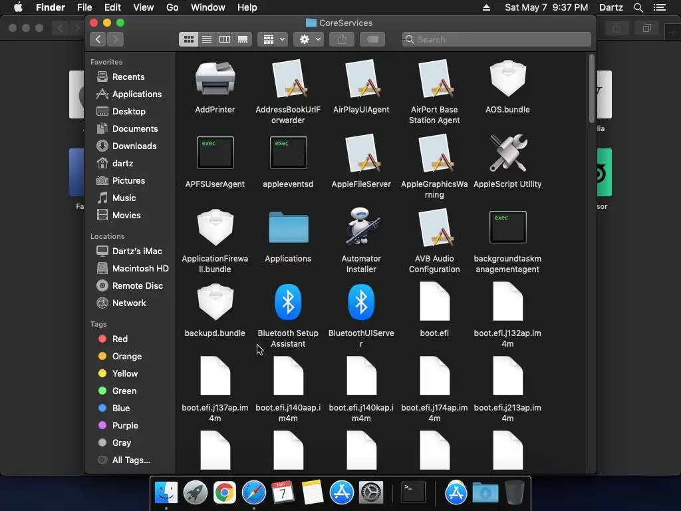Click the Edit Tags toolbar button
The image size is (681, 511).
tap(372, 39)
